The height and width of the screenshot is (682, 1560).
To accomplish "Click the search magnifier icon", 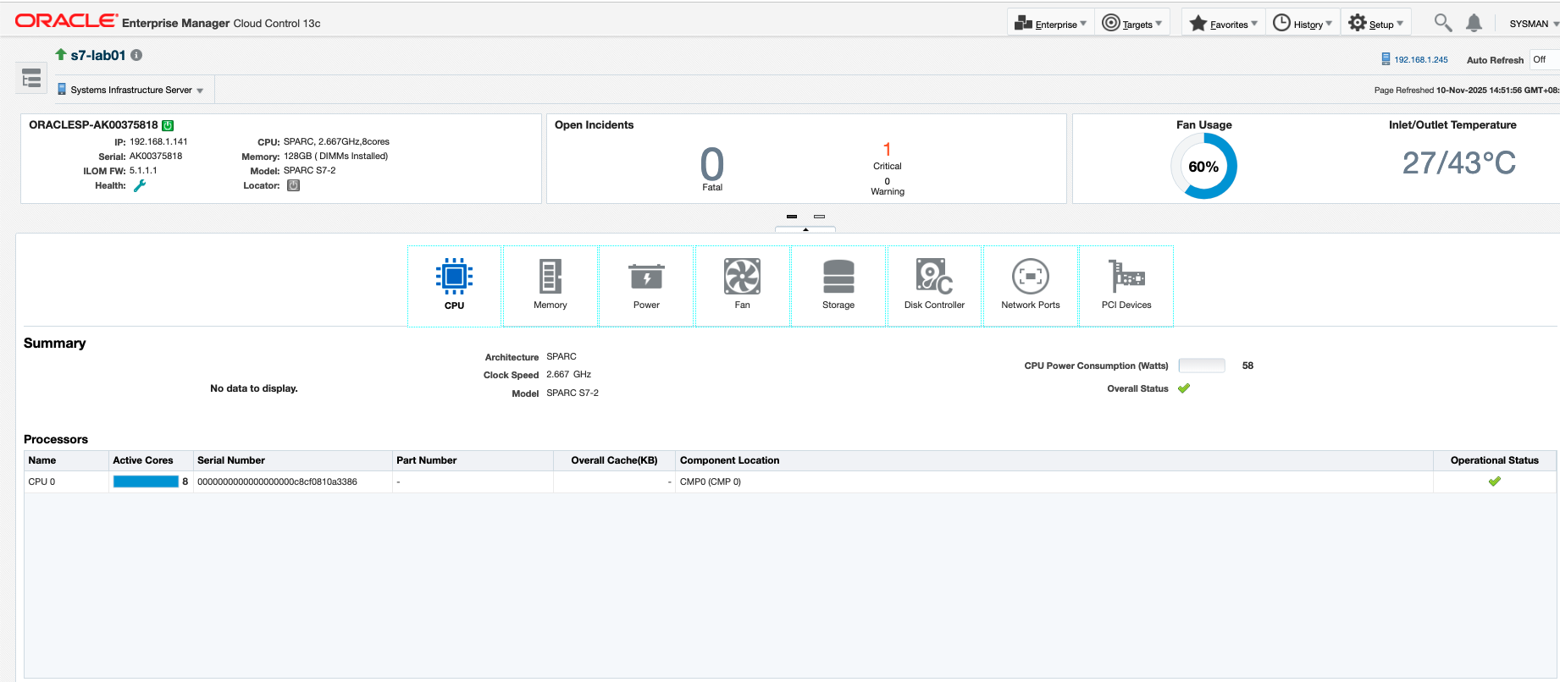I will click(x=1442, y=23).
